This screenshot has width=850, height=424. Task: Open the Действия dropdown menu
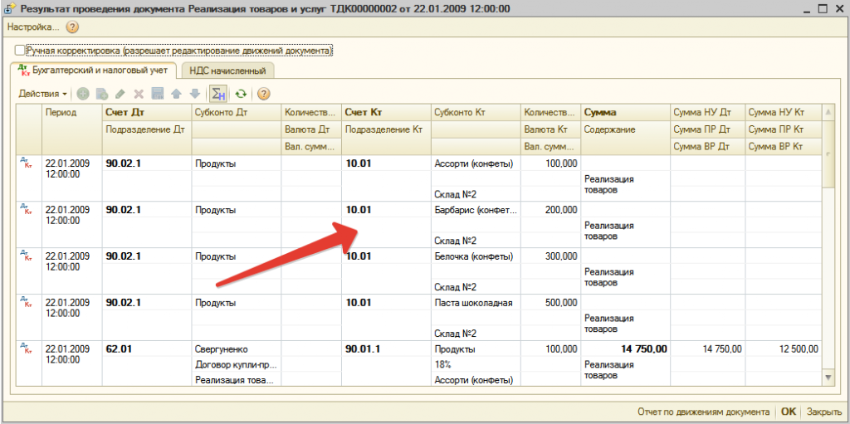click(x=43, y=94)
